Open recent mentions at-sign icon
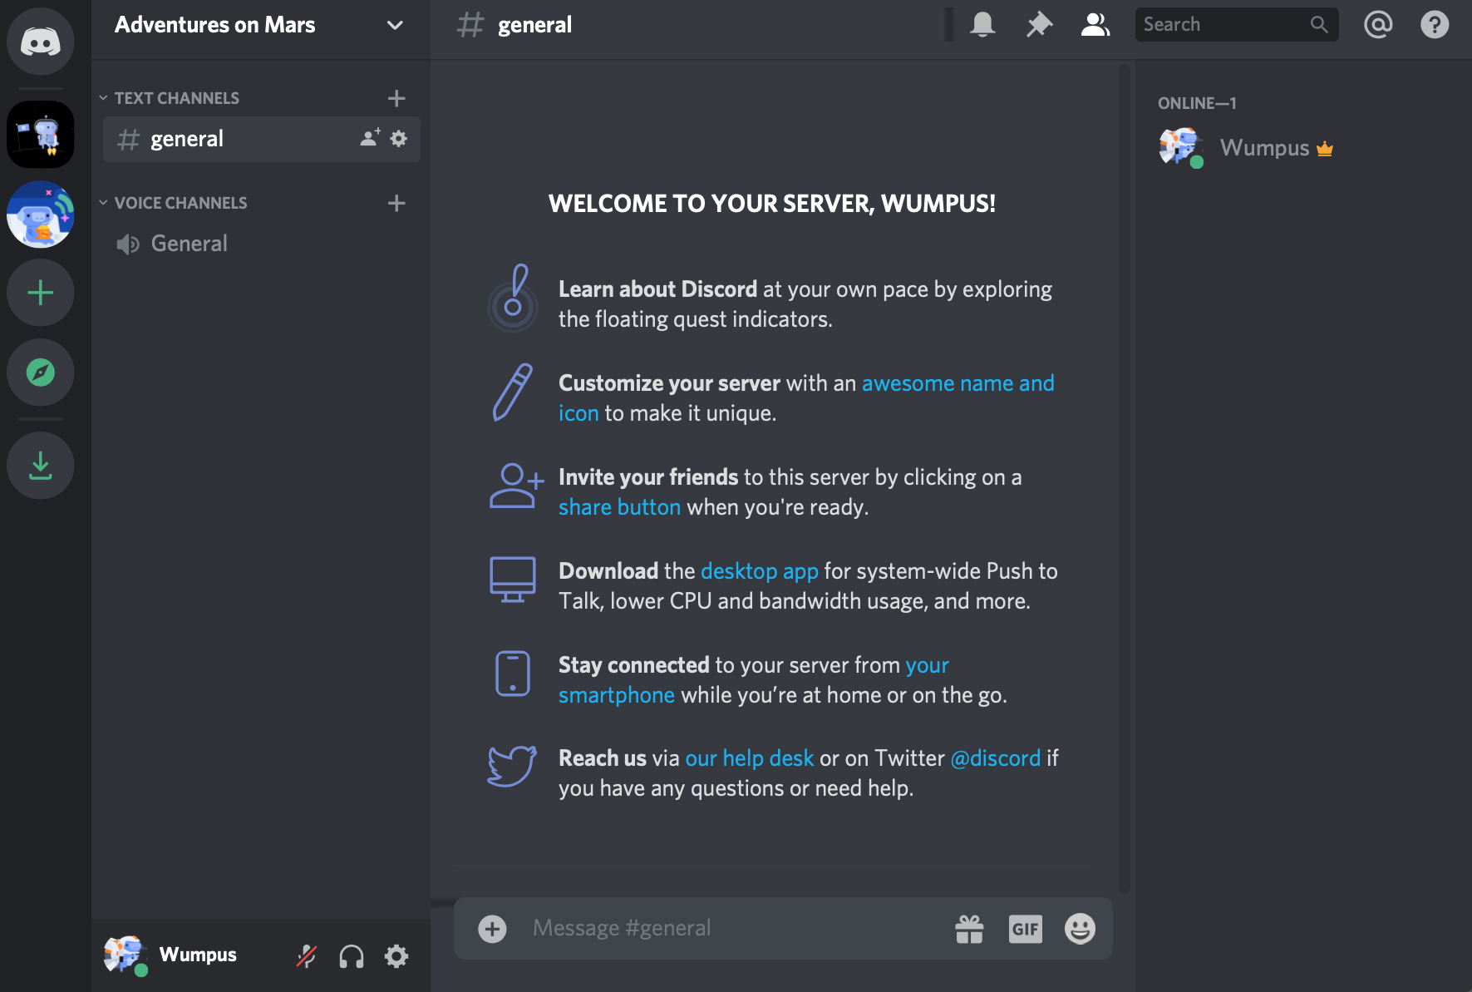 tap(1378, 25)
